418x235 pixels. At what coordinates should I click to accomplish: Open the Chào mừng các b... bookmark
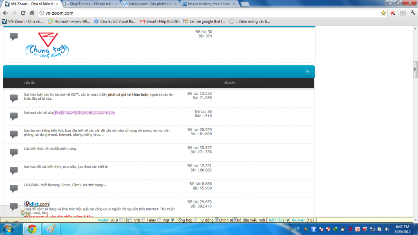pos(250,21)
